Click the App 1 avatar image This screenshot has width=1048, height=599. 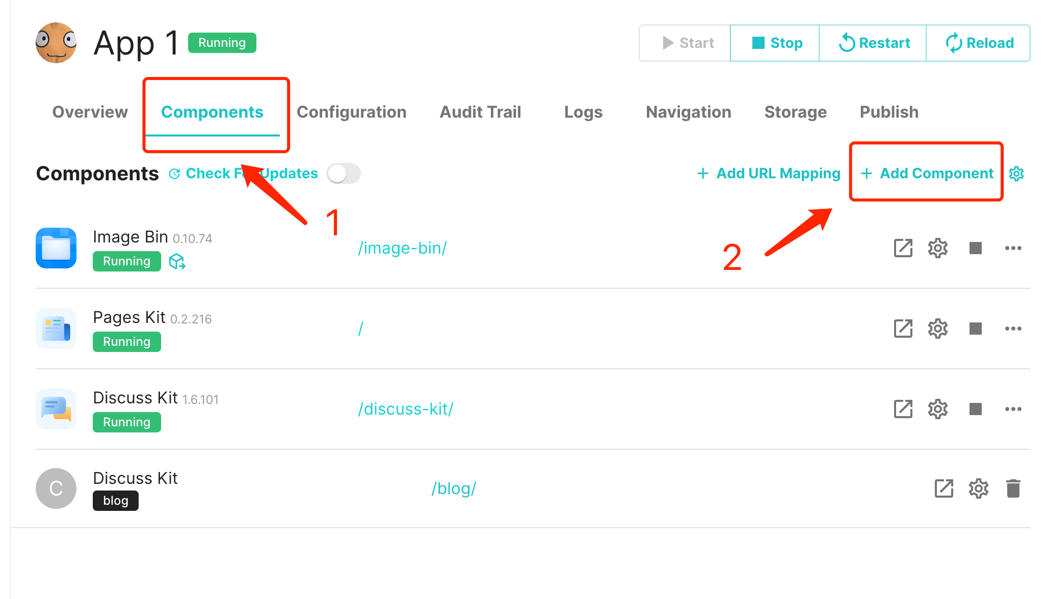(x=56, y=43)
